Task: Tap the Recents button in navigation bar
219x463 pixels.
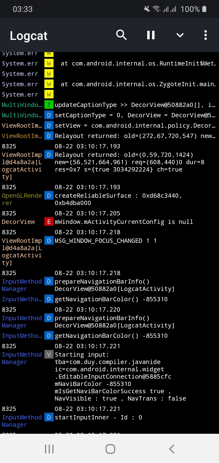Action: tap(49, 448)
